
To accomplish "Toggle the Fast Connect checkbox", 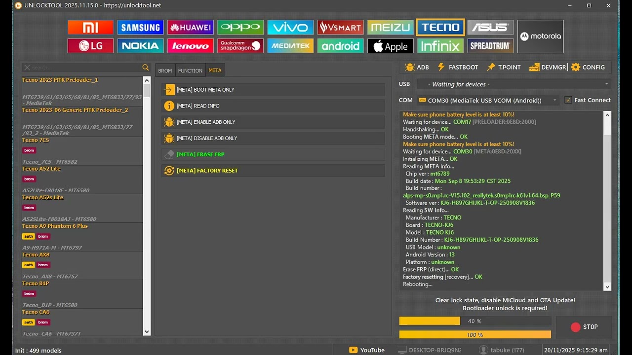I will pyautogui.click(x=568, y=100).
